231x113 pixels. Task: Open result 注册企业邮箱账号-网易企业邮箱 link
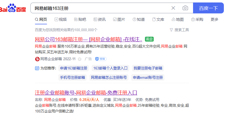coord(86,93)
